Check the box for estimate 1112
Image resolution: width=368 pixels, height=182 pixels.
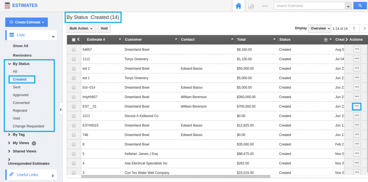click(74, 59)
